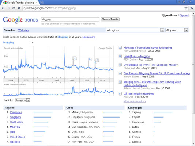Click the browser forward arrow
The width and height of the screenshot is (195, 146).
click(8, 8)
